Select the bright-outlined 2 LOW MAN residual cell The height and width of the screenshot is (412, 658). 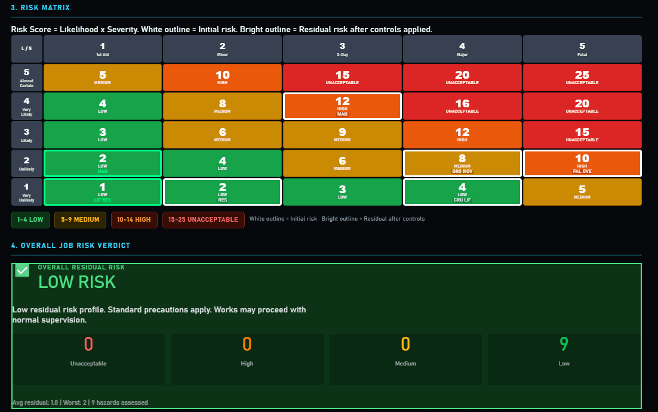(102, 163)
